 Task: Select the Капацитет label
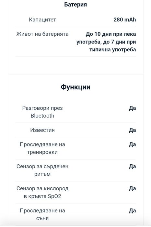[42, 19]
